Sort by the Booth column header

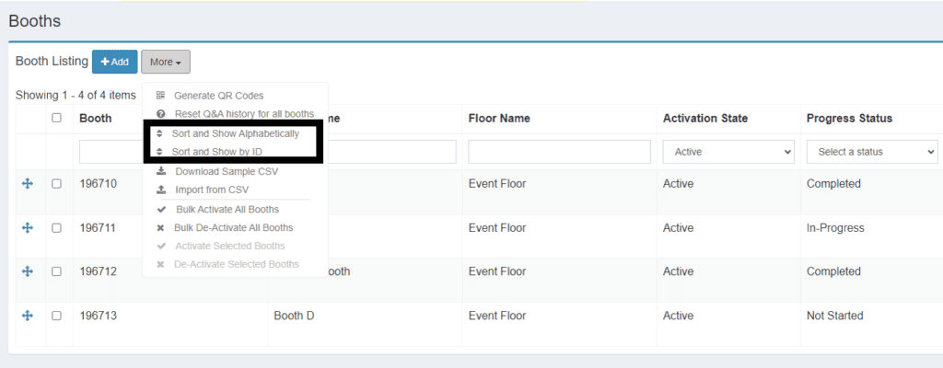click(96, 119)
